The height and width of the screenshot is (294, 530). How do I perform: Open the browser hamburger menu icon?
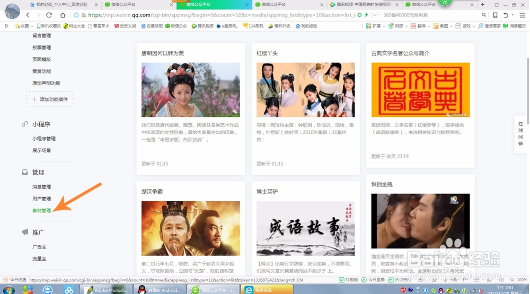click(x=522, y=15)
